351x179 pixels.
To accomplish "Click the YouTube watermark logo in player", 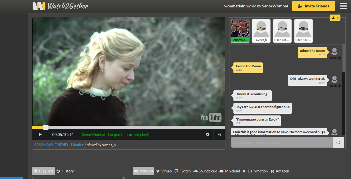I will pos(211,117).
